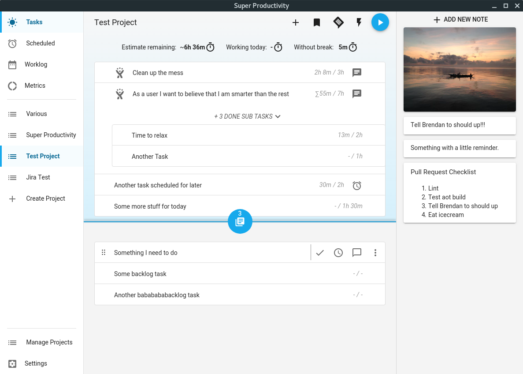523x374 pixels.
Task: Select Some more stuff for today task
Action: click(x=240, y=206)
